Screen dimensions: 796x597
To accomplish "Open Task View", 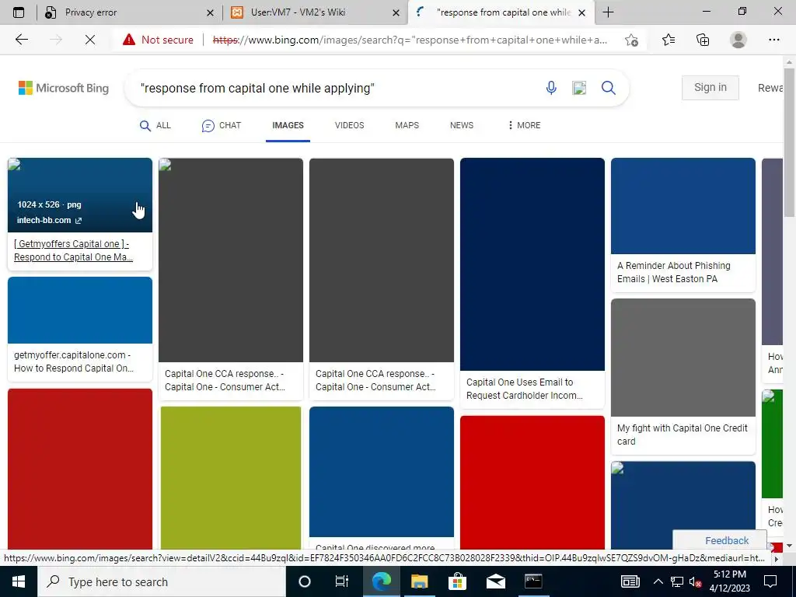I will point(342,581).
